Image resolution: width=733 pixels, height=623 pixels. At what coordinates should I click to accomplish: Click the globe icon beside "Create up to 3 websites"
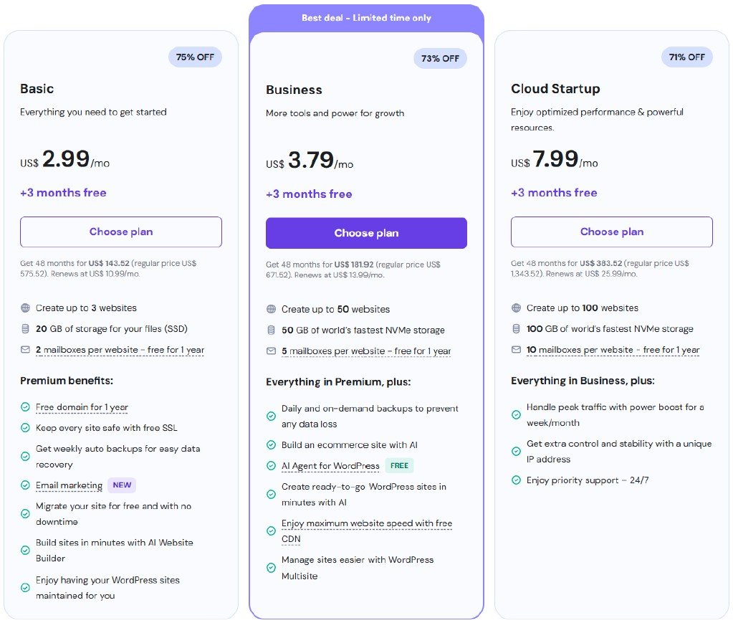(25, 308)
